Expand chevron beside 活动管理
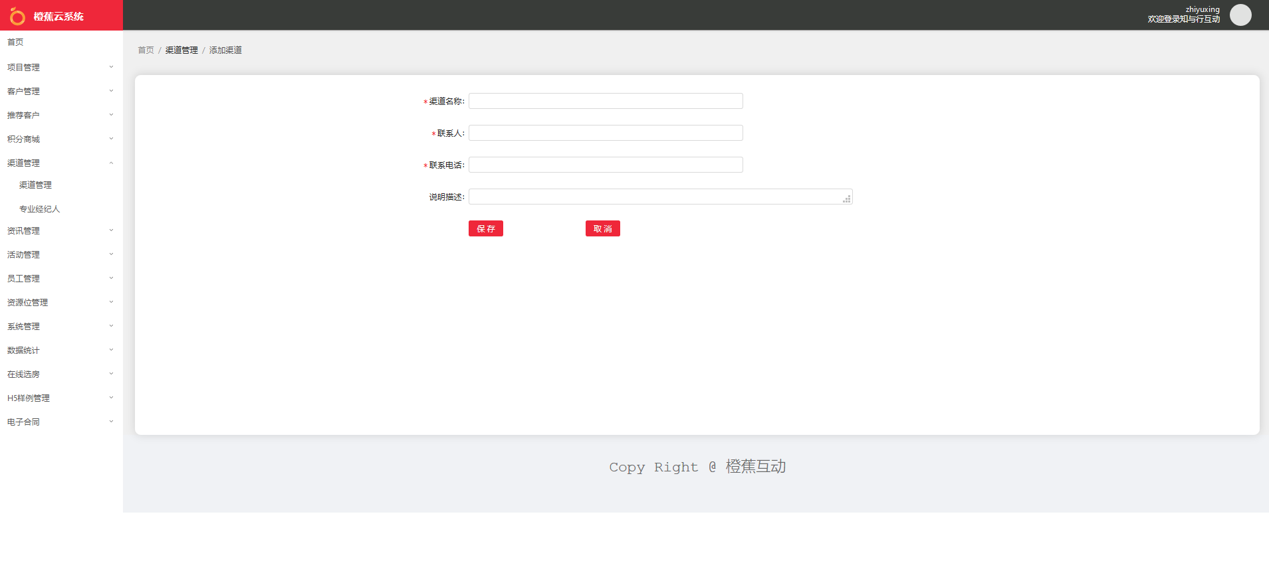1269x571 pixels. (111, 254)
